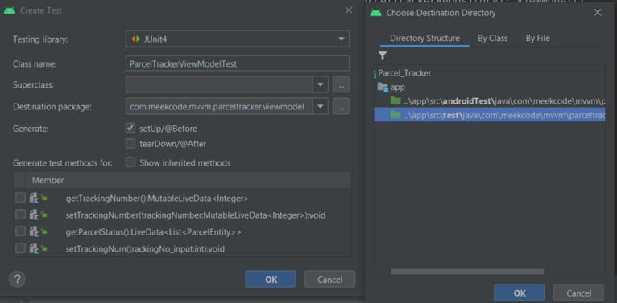617x303 pixels.
Task: Close the Choose Destination Directory dialog
Action: coord(598,13)
